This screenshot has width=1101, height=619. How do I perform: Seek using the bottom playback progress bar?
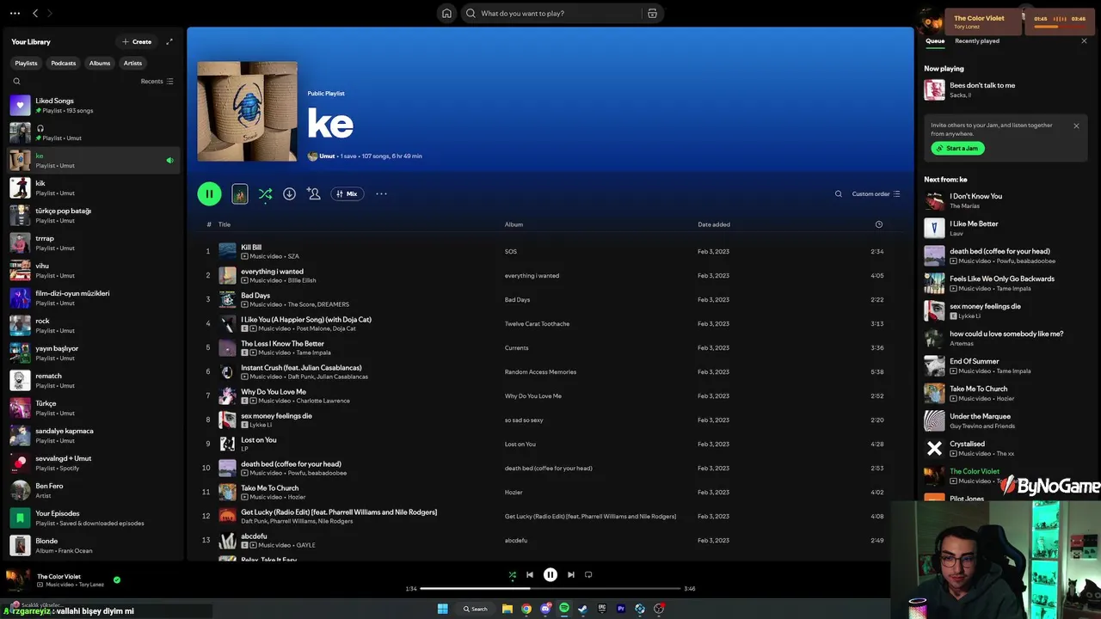coord(550,588)
